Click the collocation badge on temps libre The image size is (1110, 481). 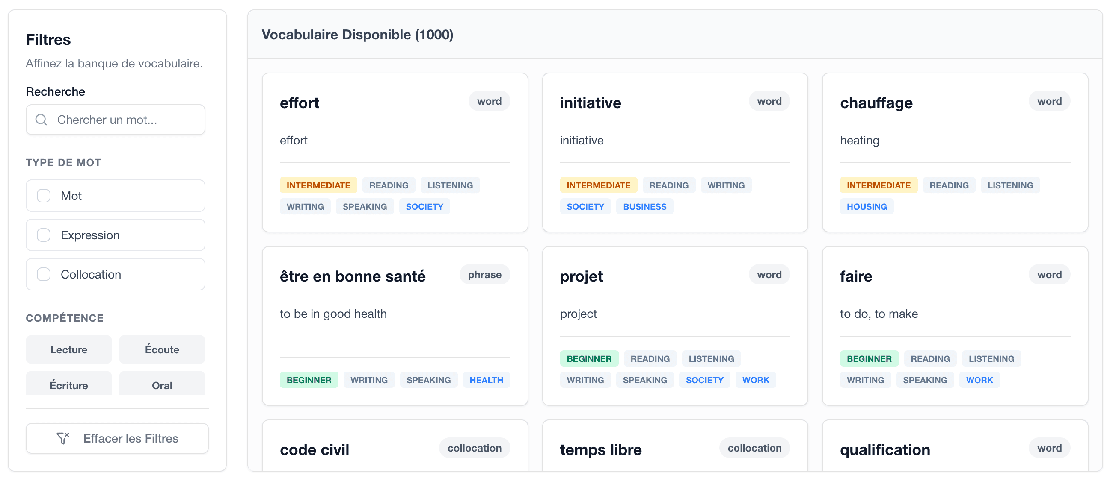pos(754,448)
